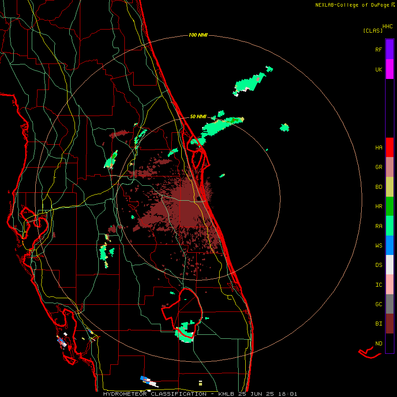Click the ND black legend swatch
The width and height of the screenshot is (397, 397).
(390, 343)
